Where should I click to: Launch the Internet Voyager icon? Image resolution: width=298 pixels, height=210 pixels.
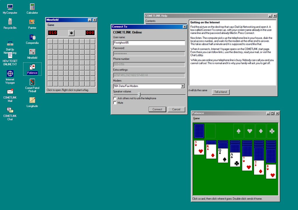point(10,77)
